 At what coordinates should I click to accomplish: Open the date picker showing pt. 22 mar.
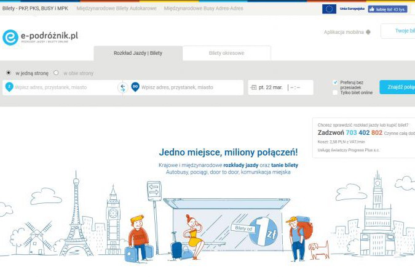[x=271, y=87]
